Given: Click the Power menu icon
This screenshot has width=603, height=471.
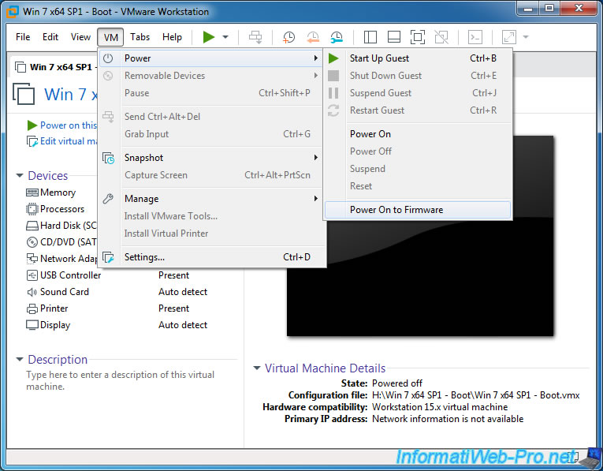Looking at the screenshot, I should pos(108,58).
